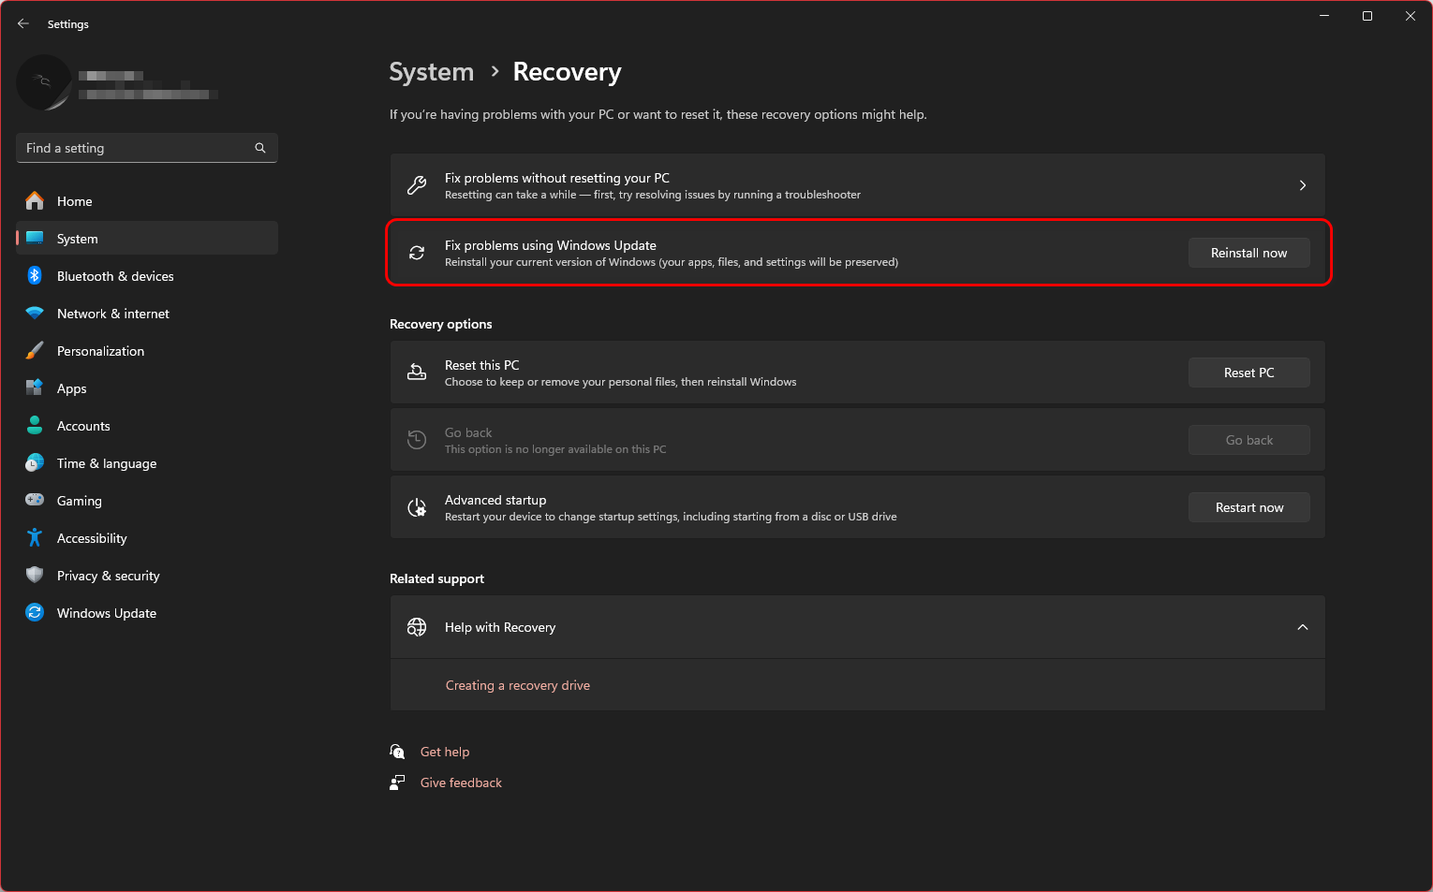Click the search magnifier icon
The image size is (1433, 892).
[x=260, y=148]
